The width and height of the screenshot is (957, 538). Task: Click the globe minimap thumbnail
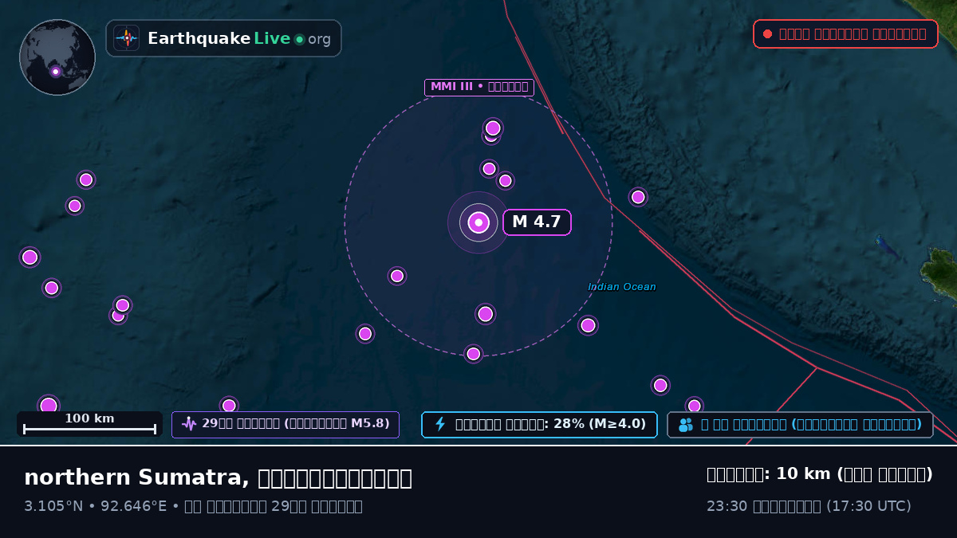[57, 57]
